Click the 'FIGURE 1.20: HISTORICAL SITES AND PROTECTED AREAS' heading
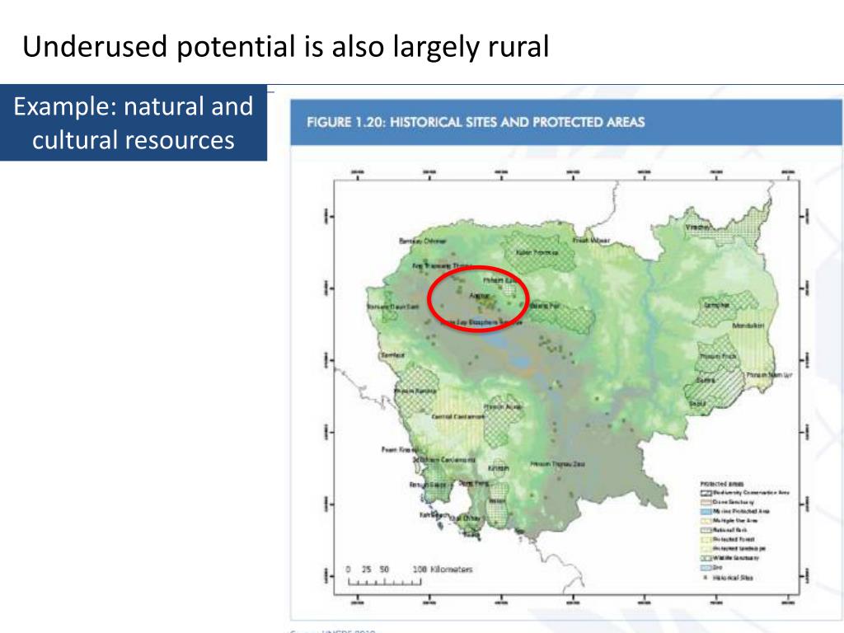The height and width of the screenshot is (633, 844). point(476,122)
